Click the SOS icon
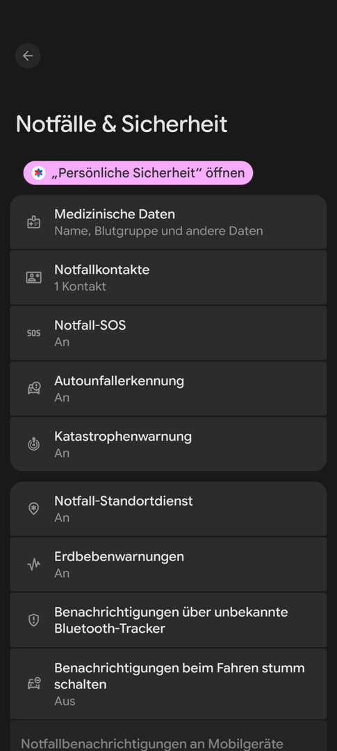The image size is (337, 751). pos(33,333)
